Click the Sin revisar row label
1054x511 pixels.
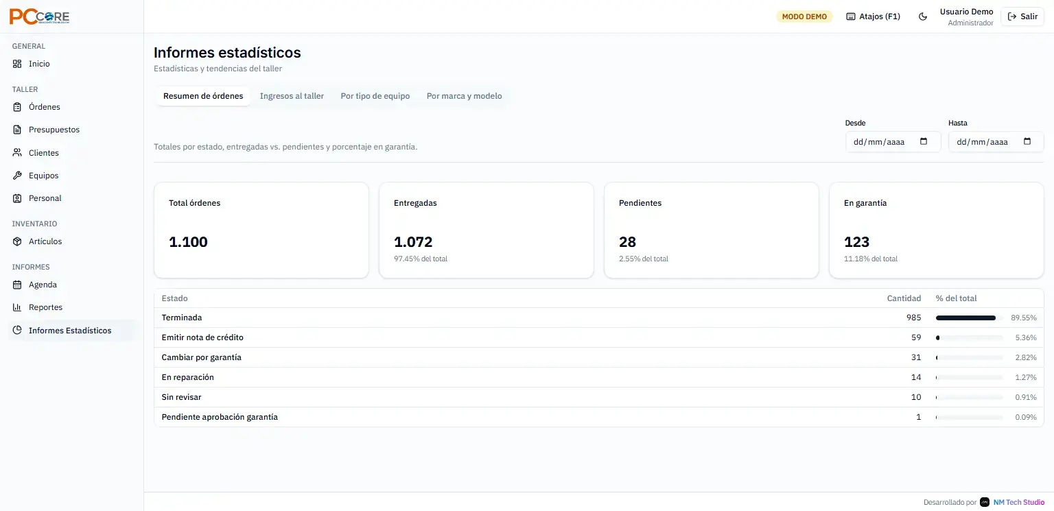click(182, 397)
